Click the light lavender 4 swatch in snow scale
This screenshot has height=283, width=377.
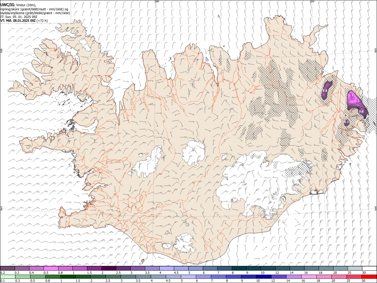tap(167, 269)
